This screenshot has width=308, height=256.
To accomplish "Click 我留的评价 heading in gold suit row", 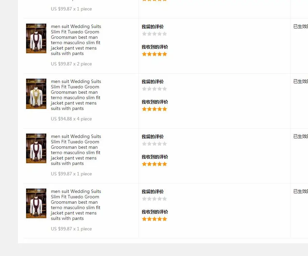I will coord(153,82).
